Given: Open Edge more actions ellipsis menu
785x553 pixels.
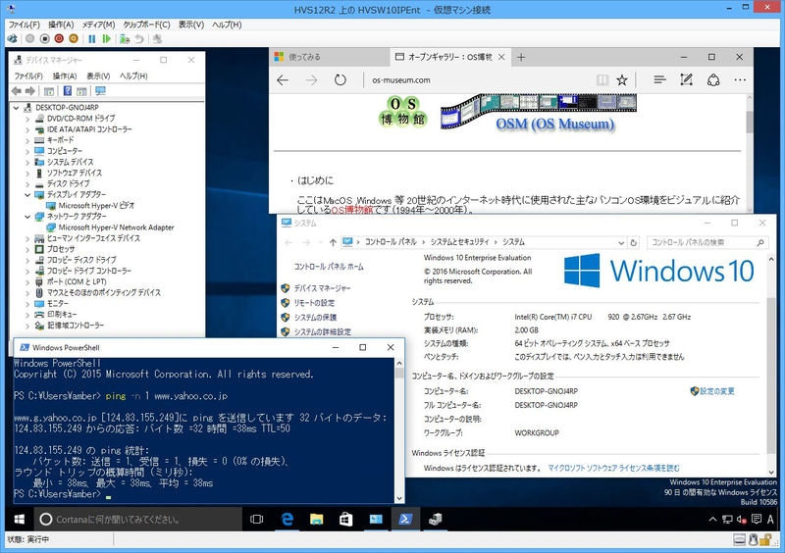Looking at the screenshot, I should 740,79.
